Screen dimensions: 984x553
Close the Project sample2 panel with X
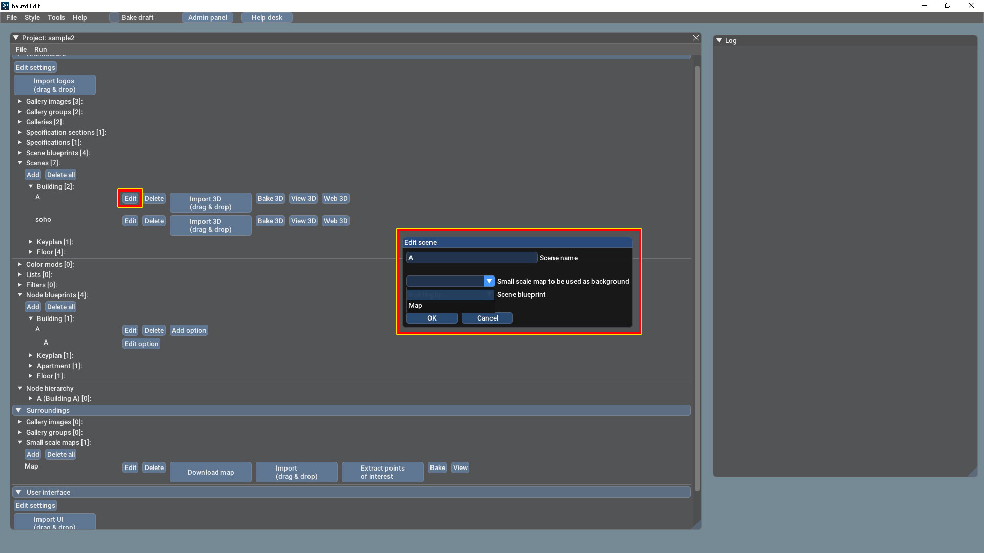[695, 38]
